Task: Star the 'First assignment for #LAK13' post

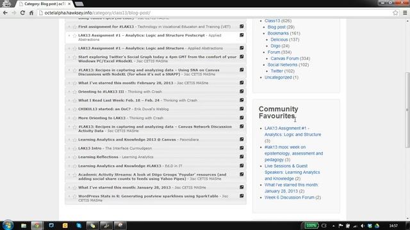Action: pyautogui.click(x=74, y=27)
